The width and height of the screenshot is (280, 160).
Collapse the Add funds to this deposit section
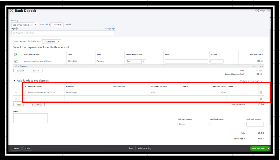click(x=14, y=81)
